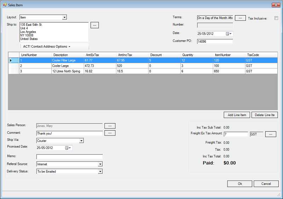Open the Promised Date calendar picker

pos(68,148)
